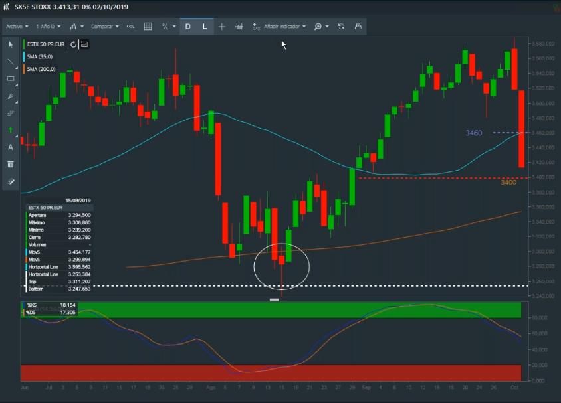Viewport: 561px width, 403px height.
Task: Insert a green up-arrow marker
Action: coord(11,130)
